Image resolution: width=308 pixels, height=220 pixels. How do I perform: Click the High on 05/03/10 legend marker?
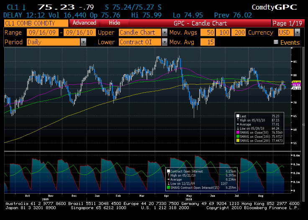tap(238, 120)
